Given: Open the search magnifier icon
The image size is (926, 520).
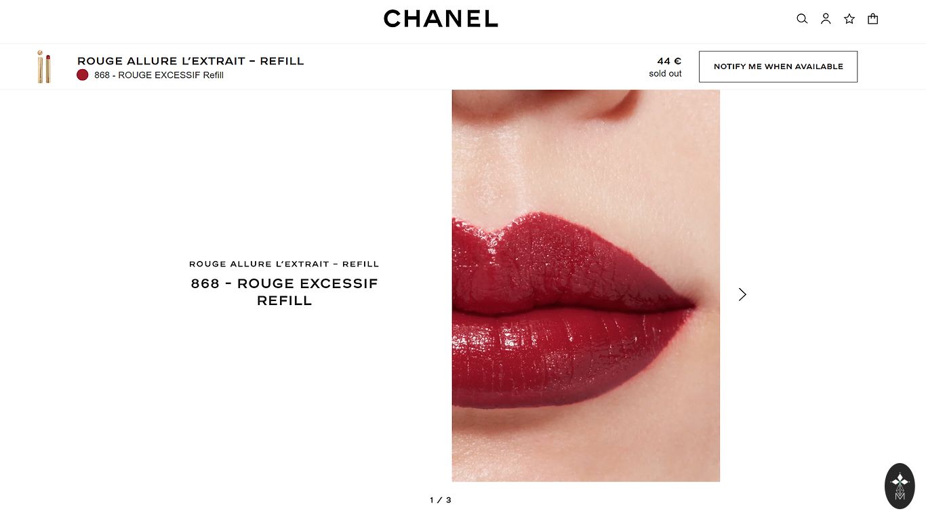Looking at the screenshot, I should click(x=802, y=19).
